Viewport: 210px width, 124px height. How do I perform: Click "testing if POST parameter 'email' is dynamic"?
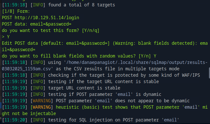(x=105, y=94)
